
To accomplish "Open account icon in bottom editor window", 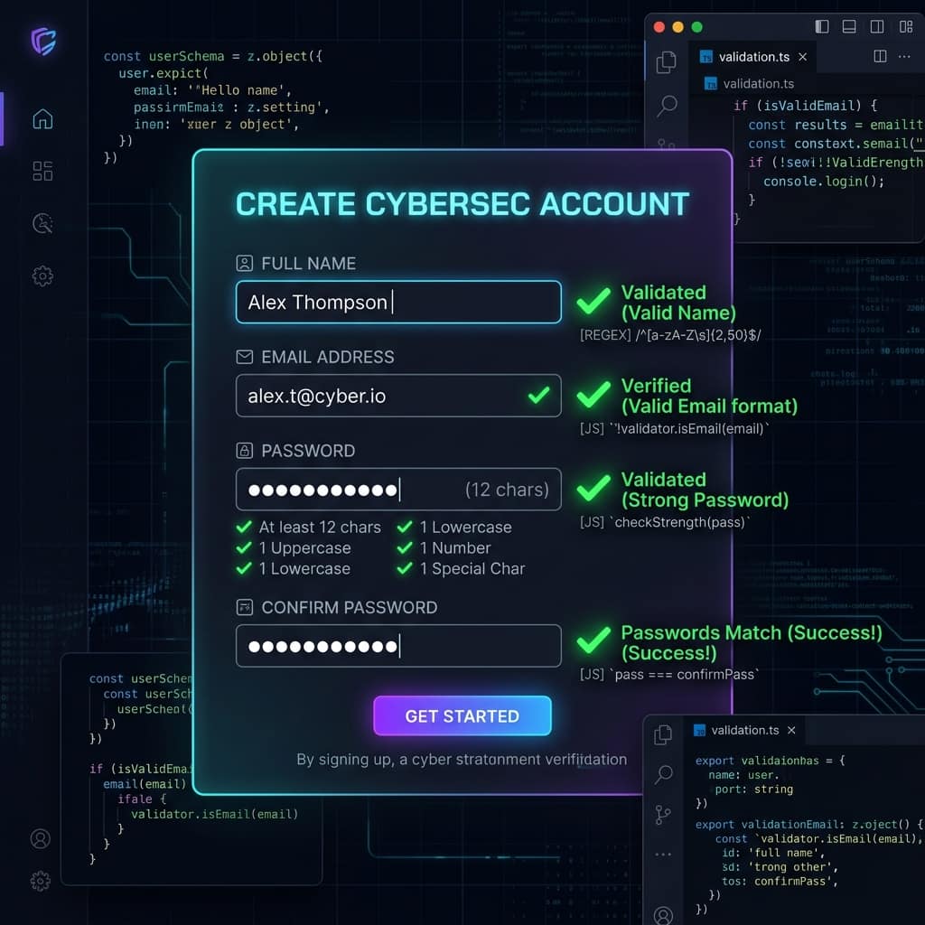I will pyautogui.click(x=663, y=915).
